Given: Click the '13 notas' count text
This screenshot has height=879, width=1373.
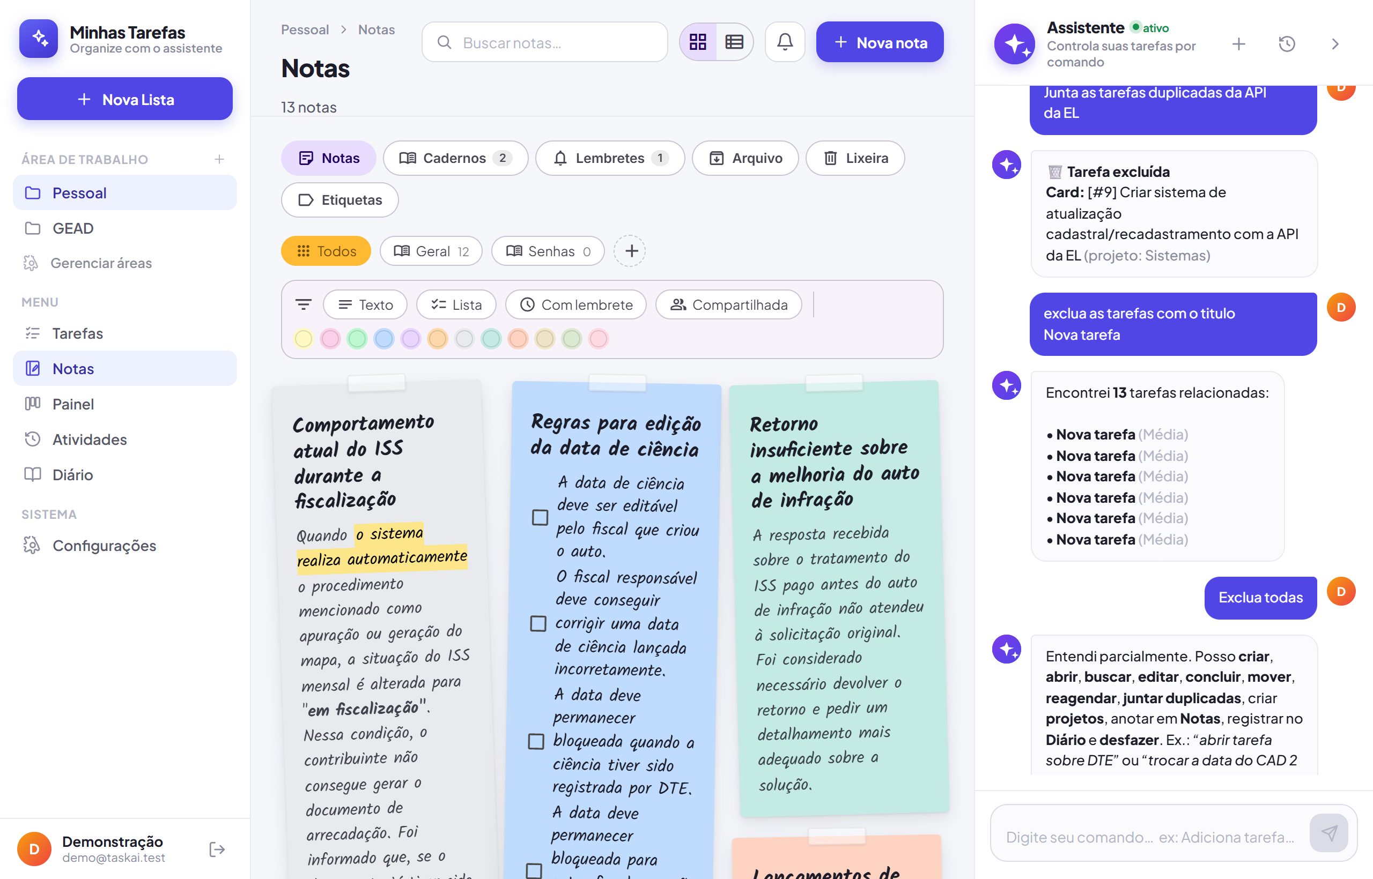Looking at the screenshot, I should pyautogui.click(x=309, y=107).
